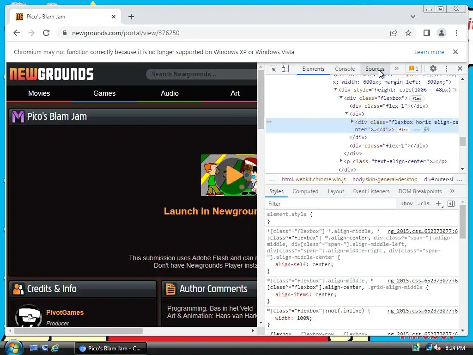The image size is (473, 355).
Task: Toggle the computed styles sidebar icon
Action: coord(451,204)
